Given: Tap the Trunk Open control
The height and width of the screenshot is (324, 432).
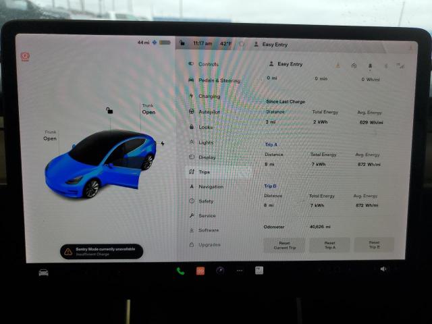Looking at the screenshot, I should (x=148, y=109).
